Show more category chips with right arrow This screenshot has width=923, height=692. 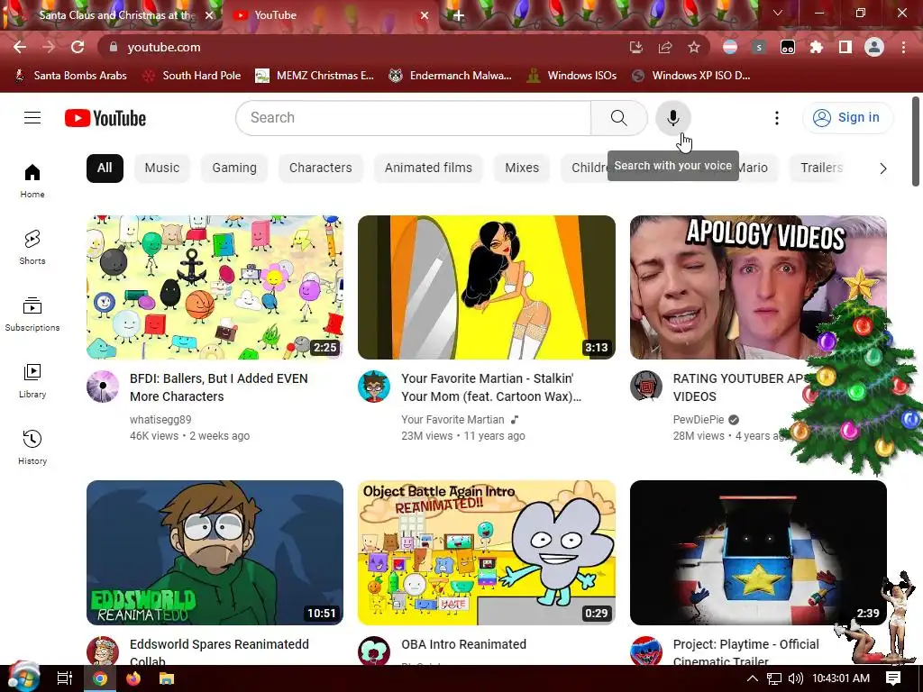point(882,168)
